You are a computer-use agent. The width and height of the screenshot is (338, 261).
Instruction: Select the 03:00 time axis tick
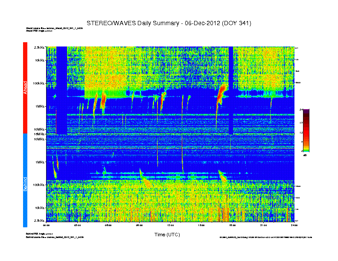click(x=78, y=224)
